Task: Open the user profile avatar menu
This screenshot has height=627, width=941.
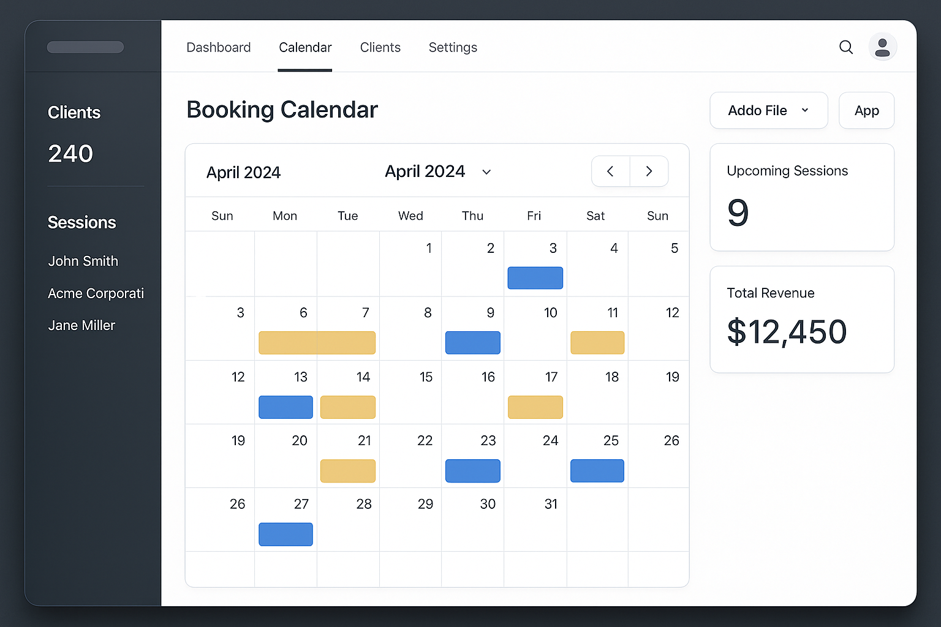Action: click(882, 47)
